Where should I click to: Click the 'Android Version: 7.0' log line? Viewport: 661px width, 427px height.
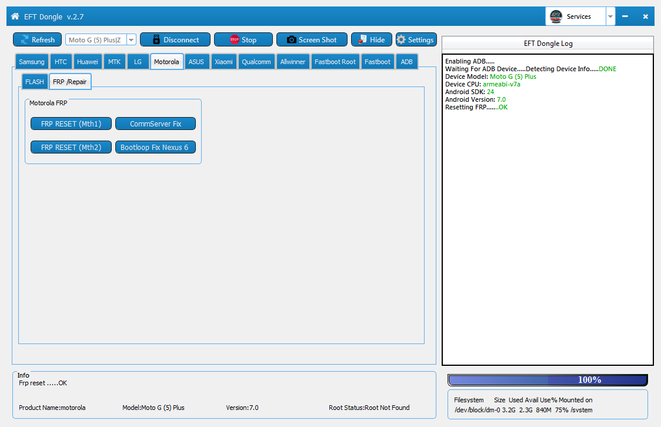pos(476,99)
